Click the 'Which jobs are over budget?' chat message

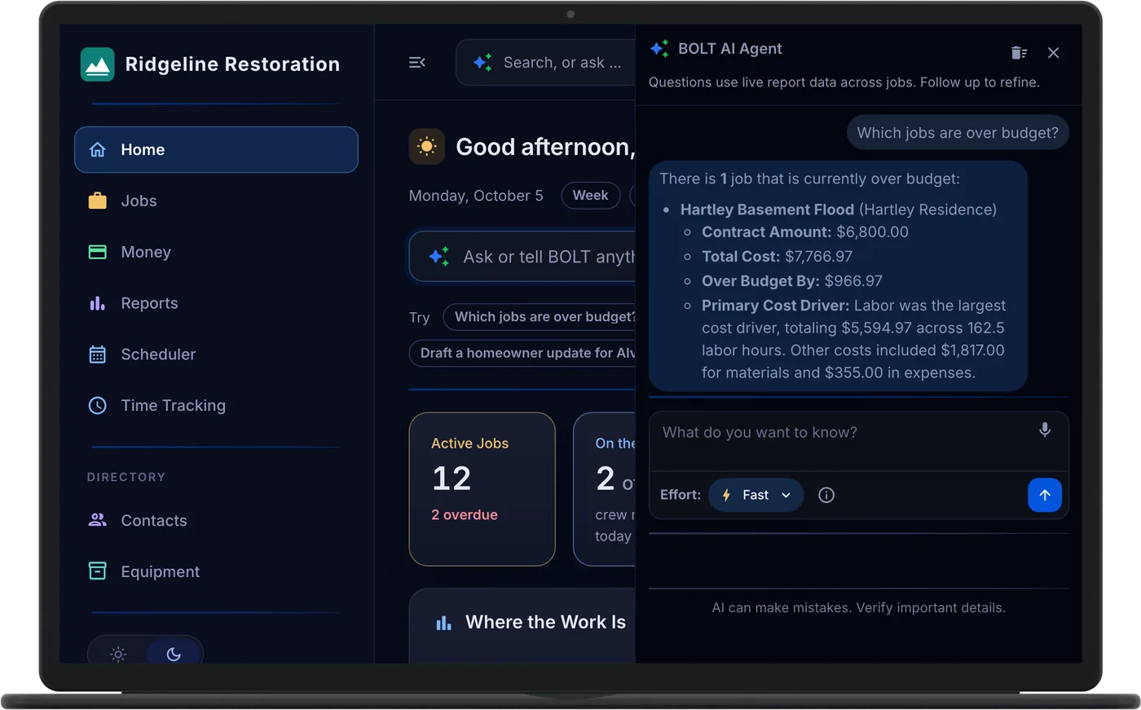(x=958, y=133)
